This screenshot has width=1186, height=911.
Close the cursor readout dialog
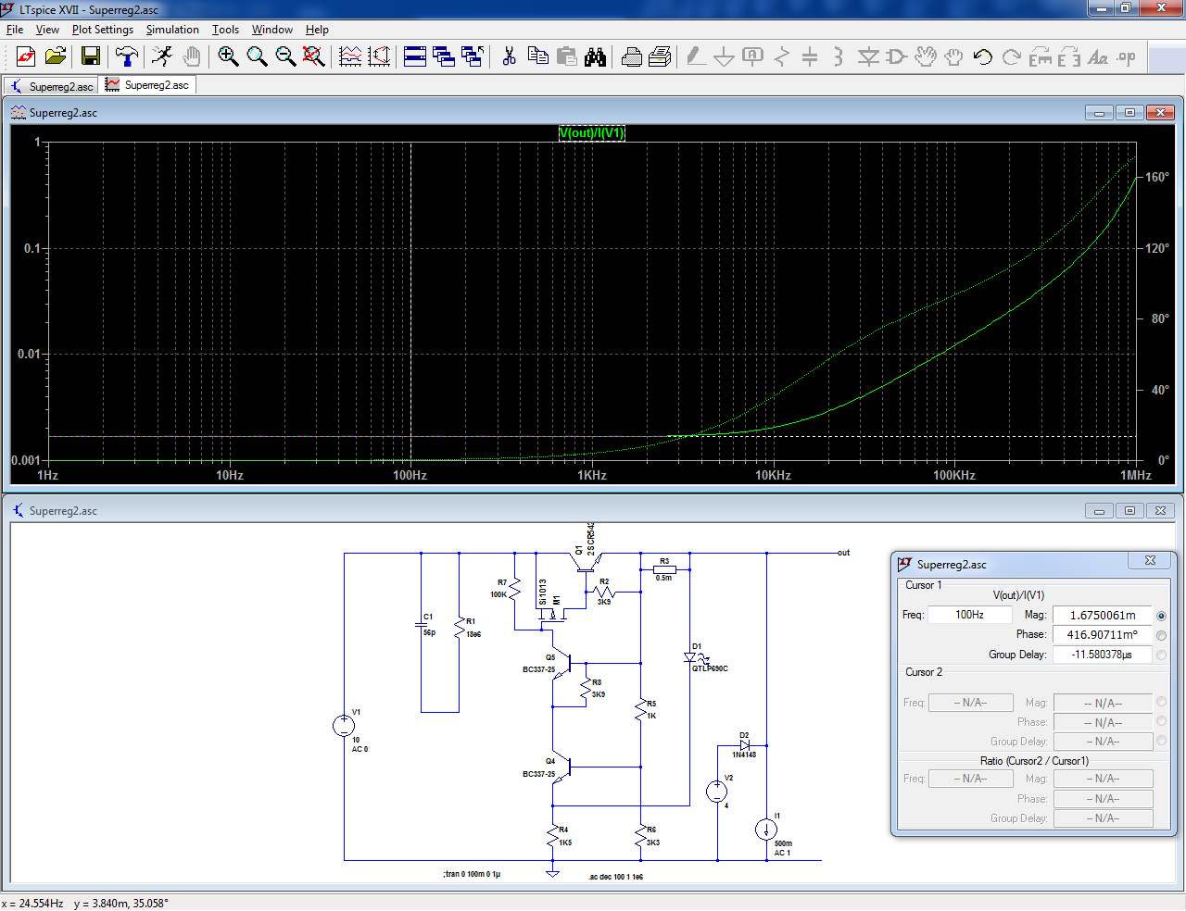click(x=1150, y=561)
